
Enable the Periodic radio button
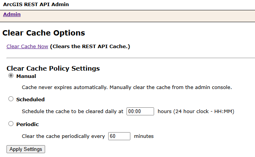click(x=11, y=124)
